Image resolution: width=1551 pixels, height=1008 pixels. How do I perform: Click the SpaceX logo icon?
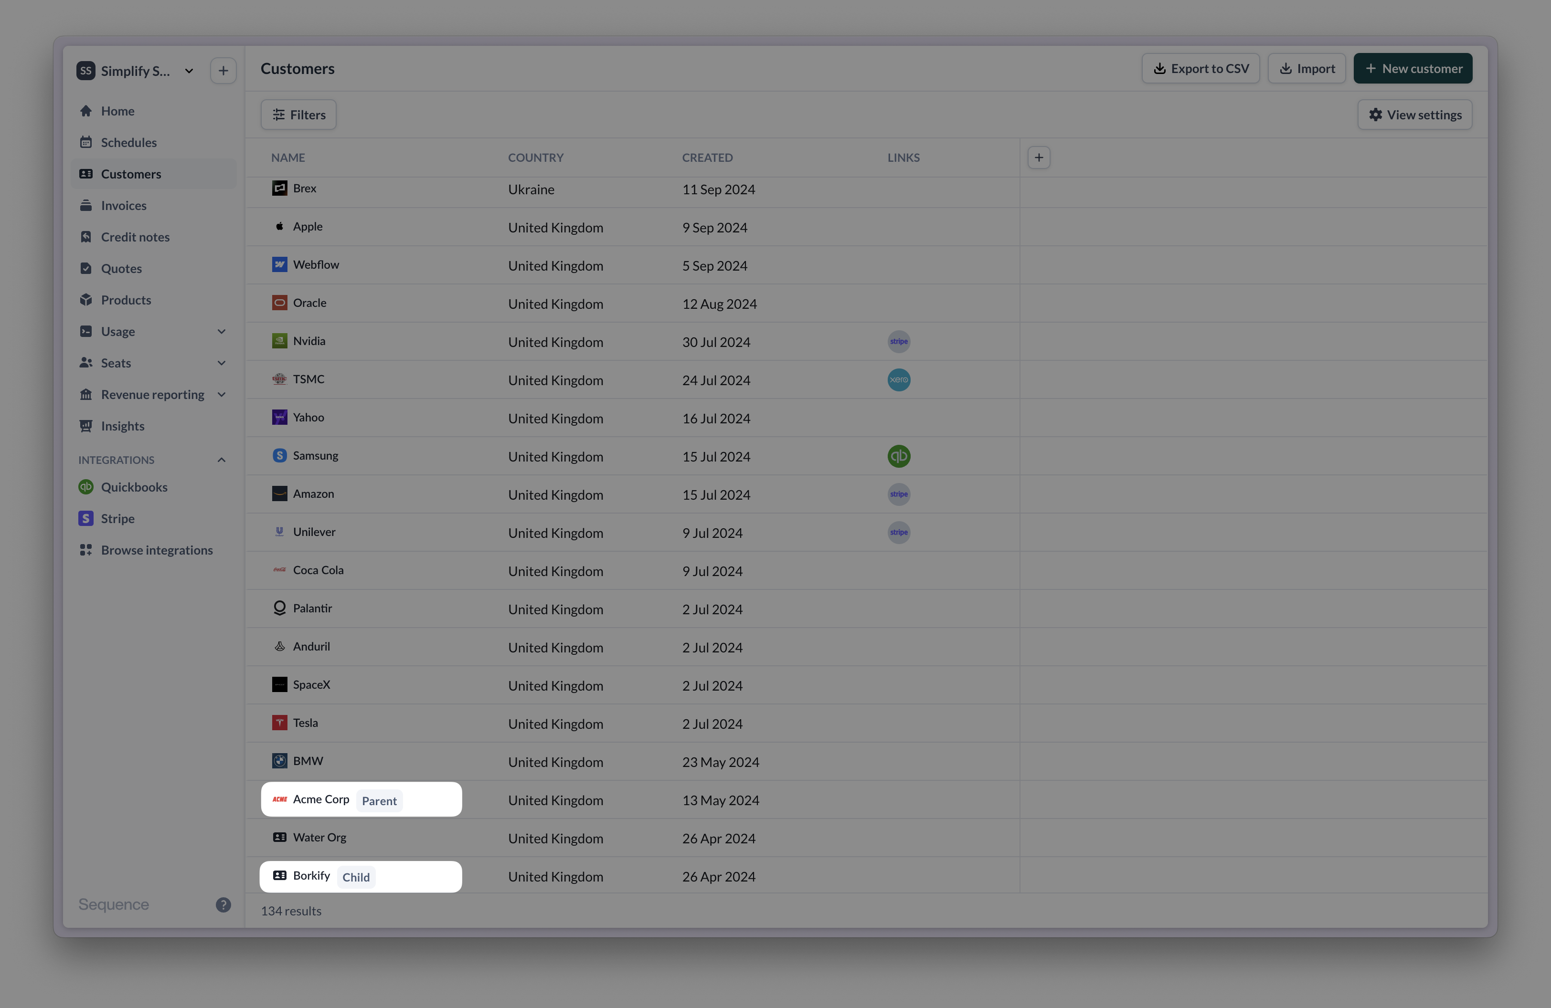click(279, 685)
